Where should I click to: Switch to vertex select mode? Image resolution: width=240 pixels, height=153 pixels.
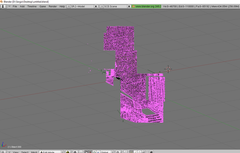pos(131,152)
